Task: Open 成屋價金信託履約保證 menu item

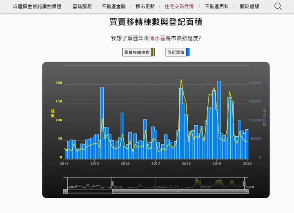Action: pos(37,7)
